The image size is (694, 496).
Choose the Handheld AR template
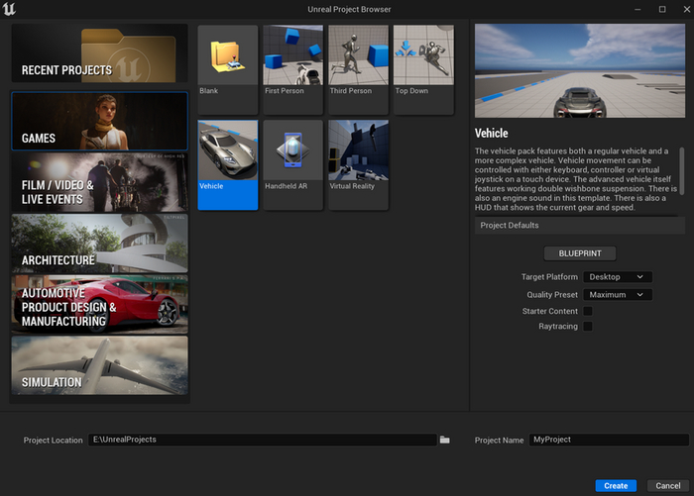(x=292, y=158)
